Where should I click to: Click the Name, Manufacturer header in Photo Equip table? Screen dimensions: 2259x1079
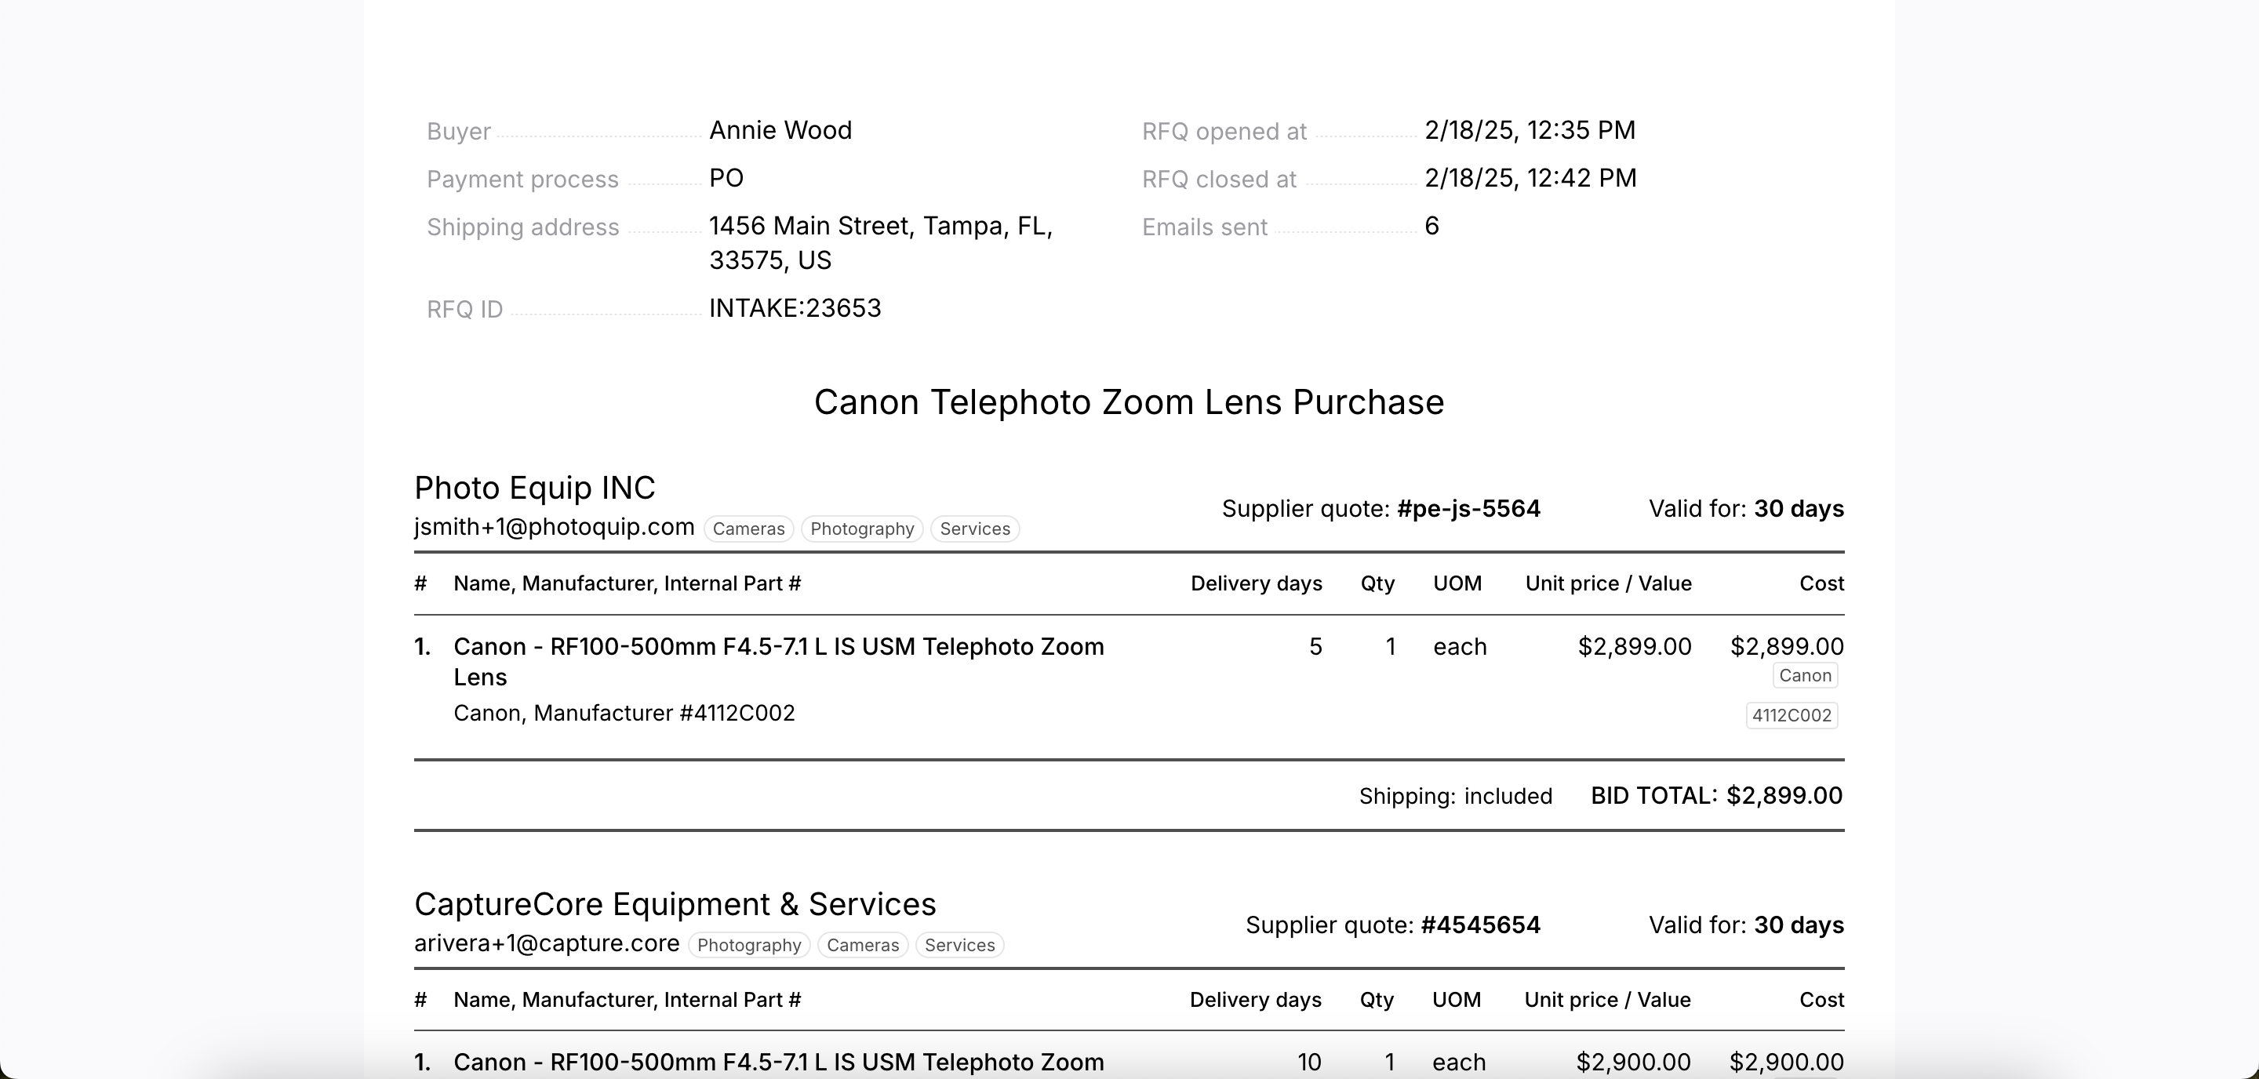627,583
